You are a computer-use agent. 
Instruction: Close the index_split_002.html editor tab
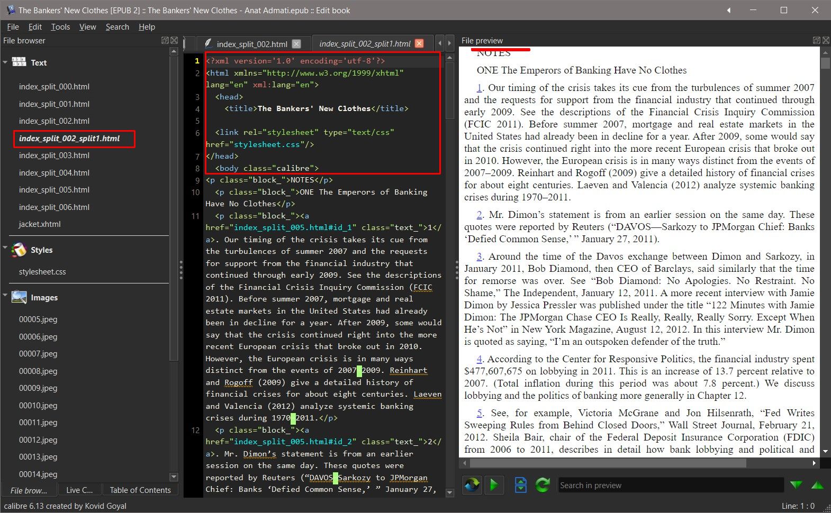point(296,44)
